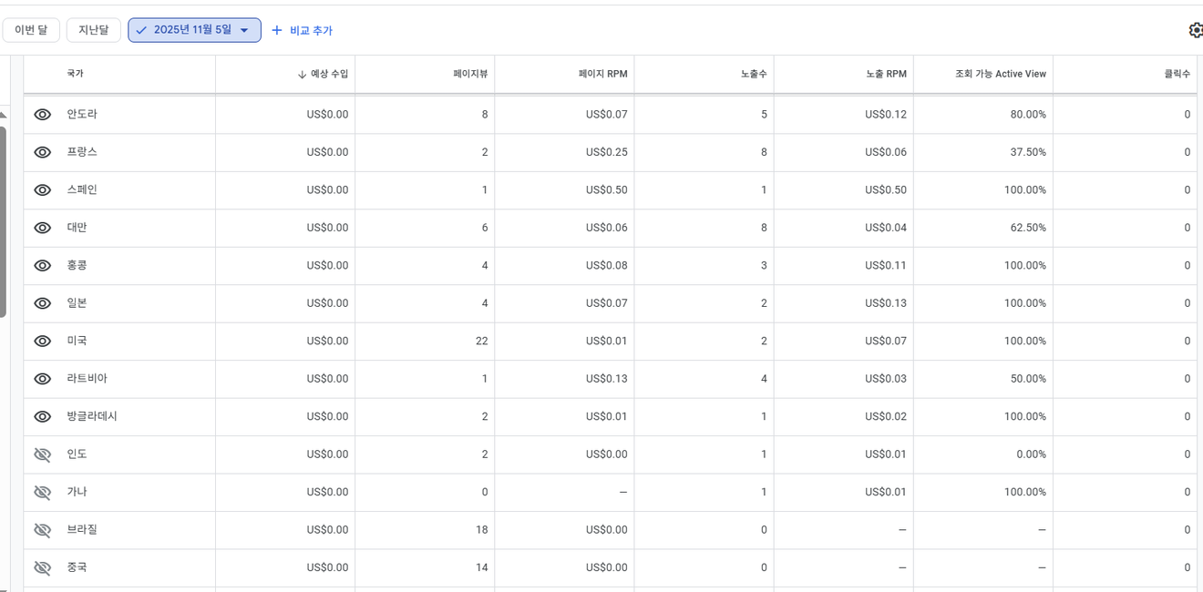Unhide the 가나 row
1203x592 pixels.
point(43,492)
